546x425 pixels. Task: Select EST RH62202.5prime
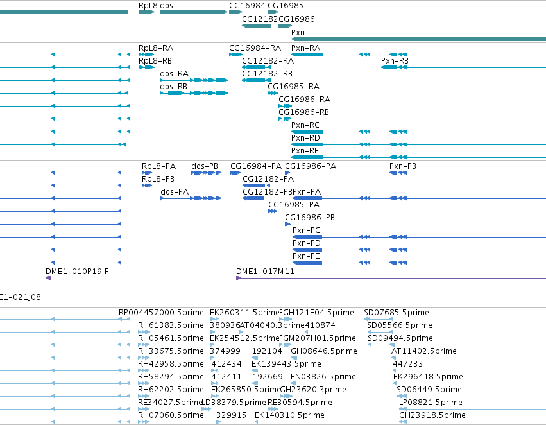coord(171,390)
